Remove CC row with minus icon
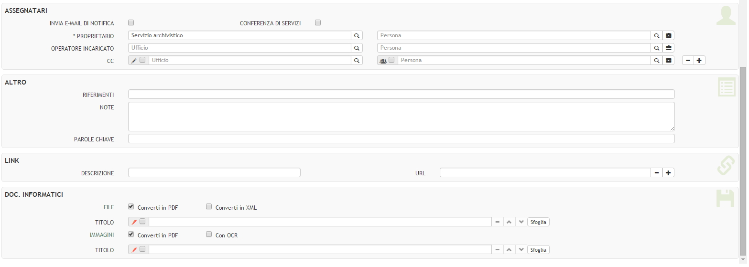The image size is (749, 267). pyautogui.click(x=688, y=61)
